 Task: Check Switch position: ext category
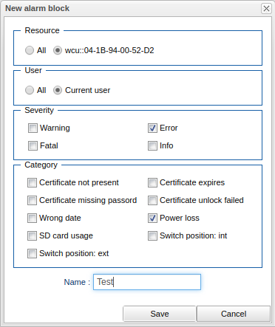(32, 253)
